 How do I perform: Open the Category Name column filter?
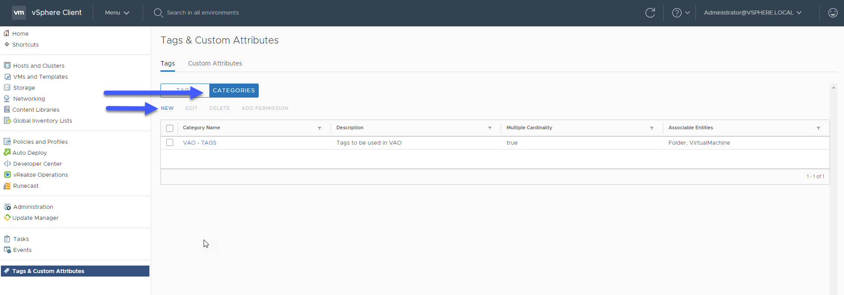click(320, 128)
